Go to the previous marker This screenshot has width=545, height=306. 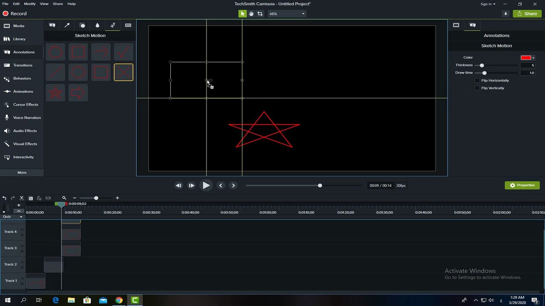[221, 186]
